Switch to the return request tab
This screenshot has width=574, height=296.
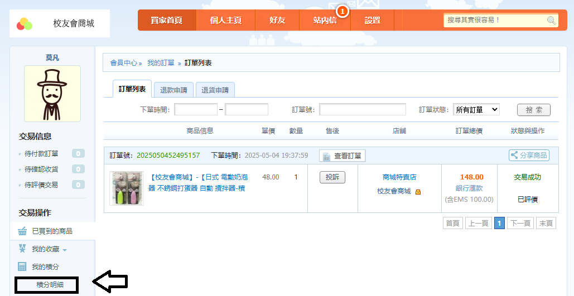coord(215,90)
